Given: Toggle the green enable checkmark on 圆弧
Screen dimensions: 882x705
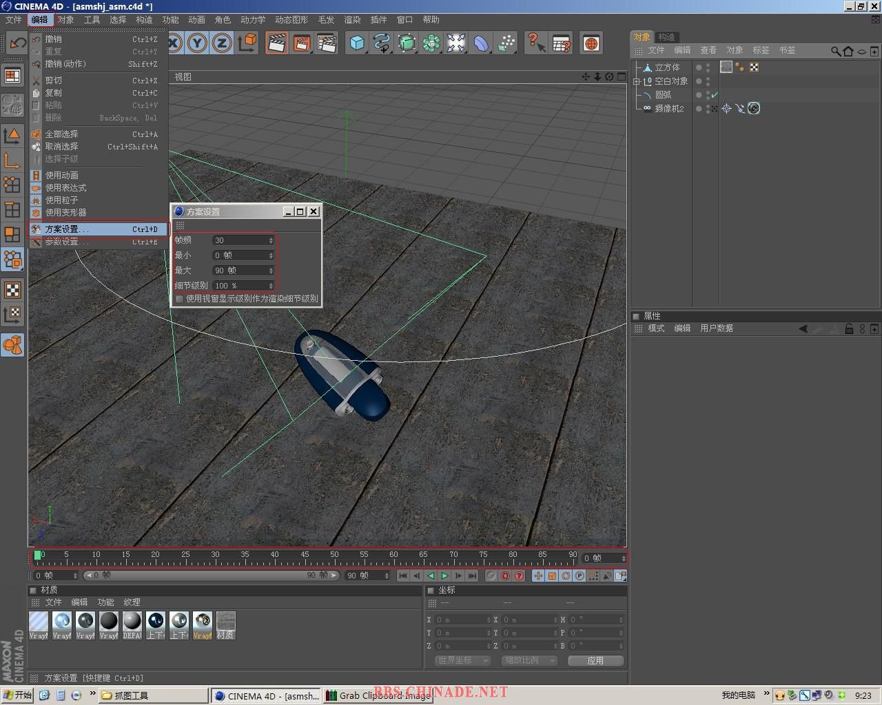Looking at the screenshot, I should pos(715,95).
